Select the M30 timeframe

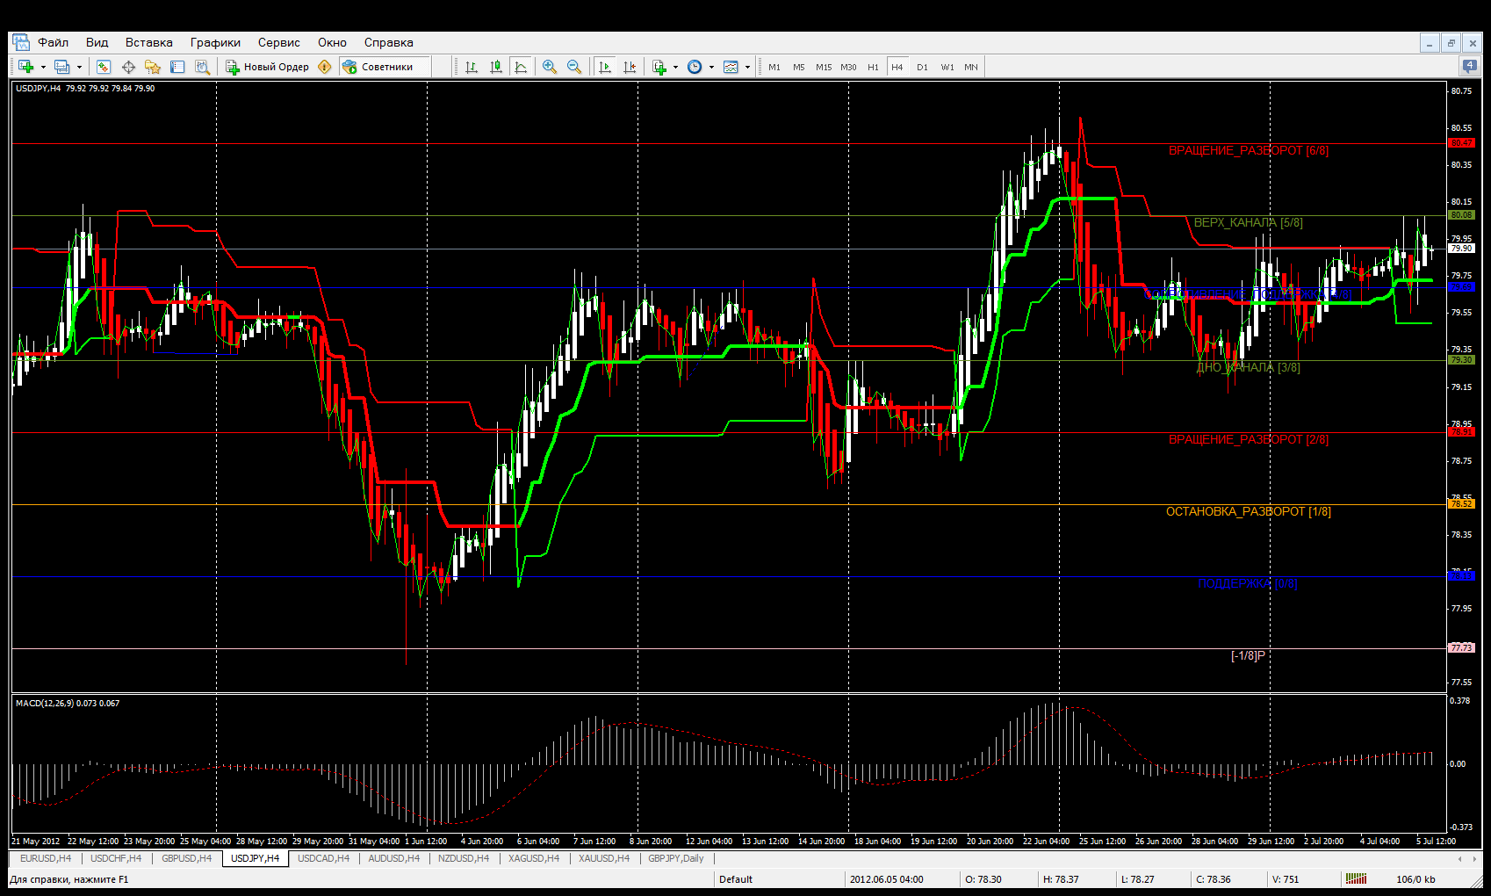coord(848,67)
